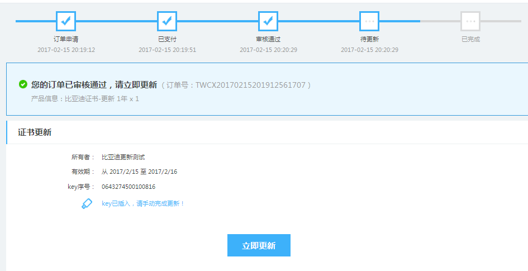The image size is (528, 271).
Task: Click the blue USB key icon
Action: [87, 203]
